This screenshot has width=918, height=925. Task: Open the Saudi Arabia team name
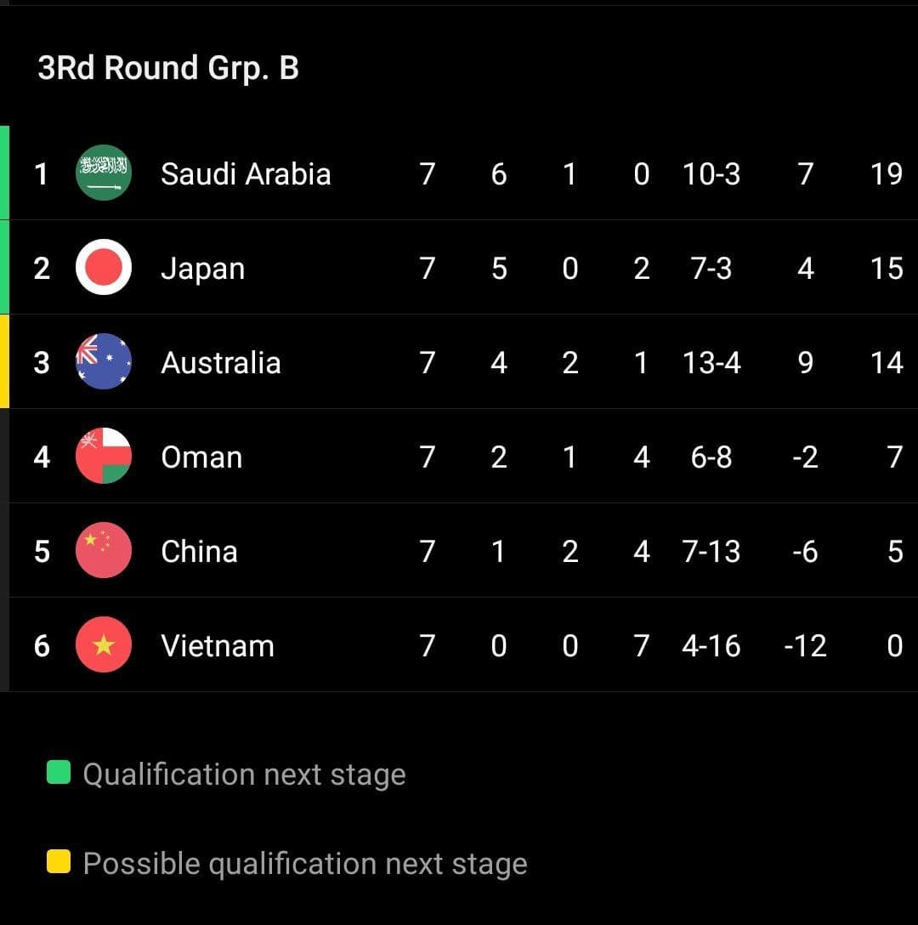click(x=246, y=173)
